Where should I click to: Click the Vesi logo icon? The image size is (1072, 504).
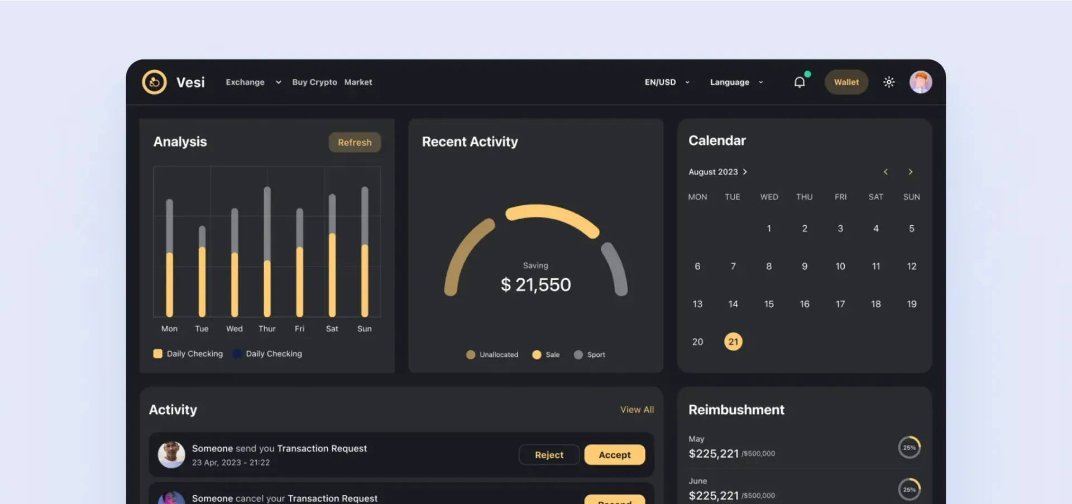click(x=154, y=82)
